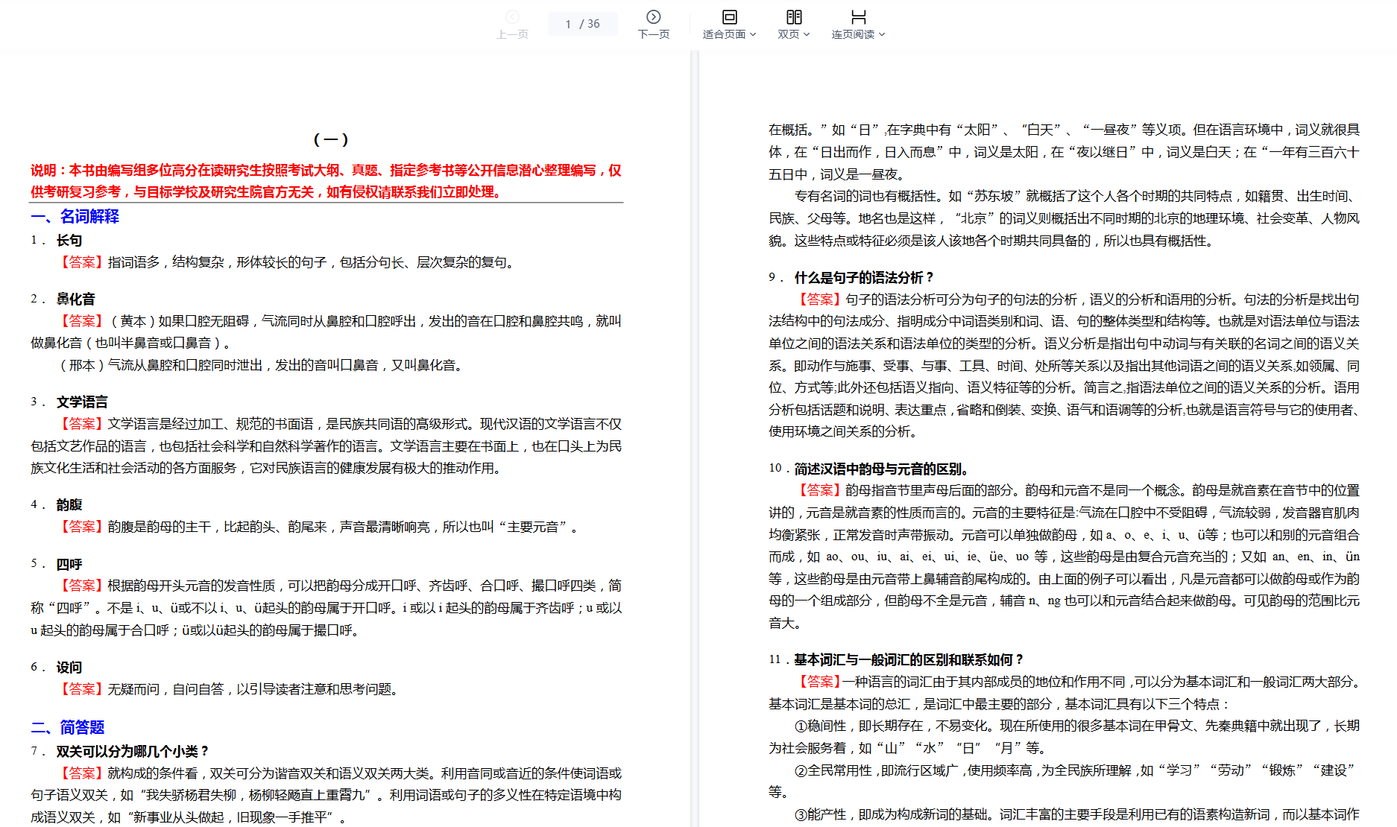Click the greyed-out previous page arrow icon
1397x827 pixels.
point(512,16)
